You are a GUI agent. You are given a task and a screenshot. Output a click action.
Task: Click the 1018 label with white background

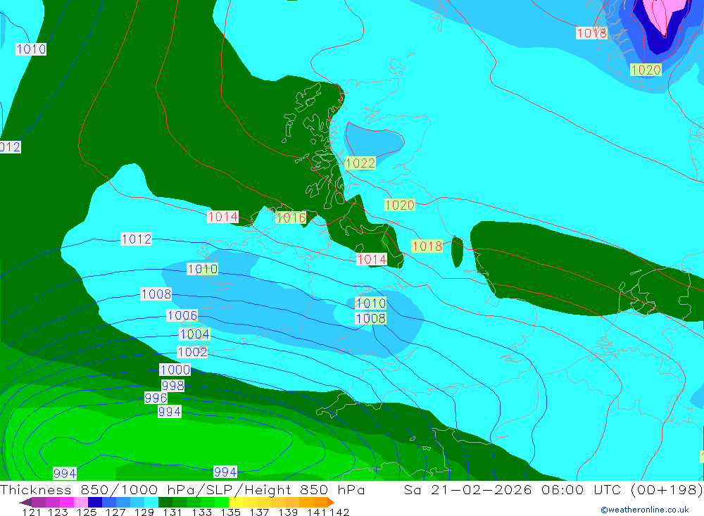tap(592, 33)
